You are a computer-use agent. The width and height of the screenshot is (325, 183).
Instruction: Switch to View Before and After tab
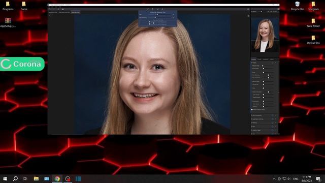coord(64,12)
